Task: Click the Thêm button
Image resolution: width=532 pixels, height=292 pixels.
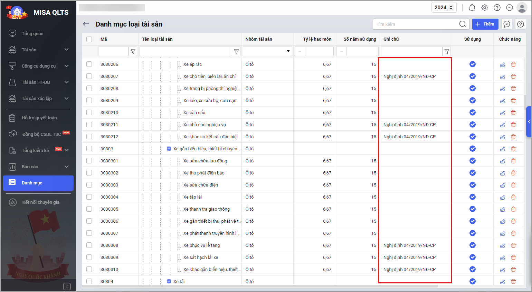Action: [485, 24]
